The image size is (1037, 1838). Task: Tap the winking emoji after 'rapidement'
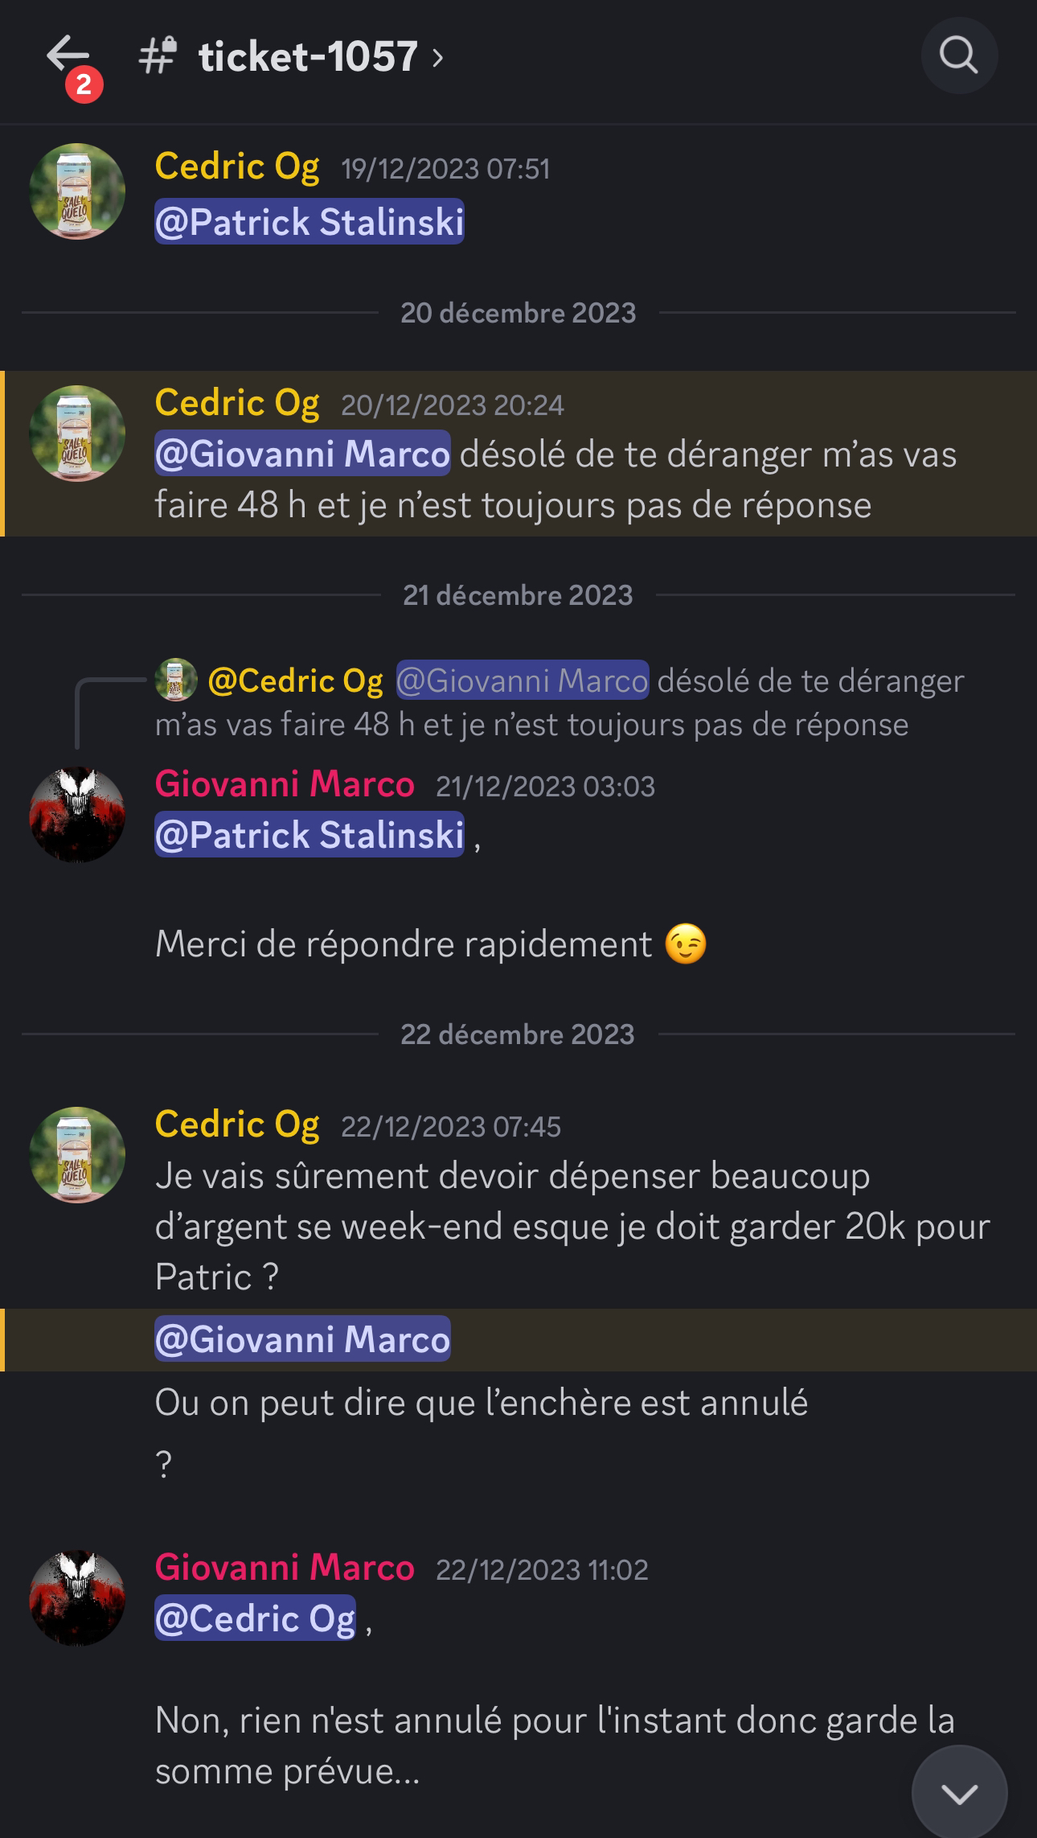click(x=686, y=944)
